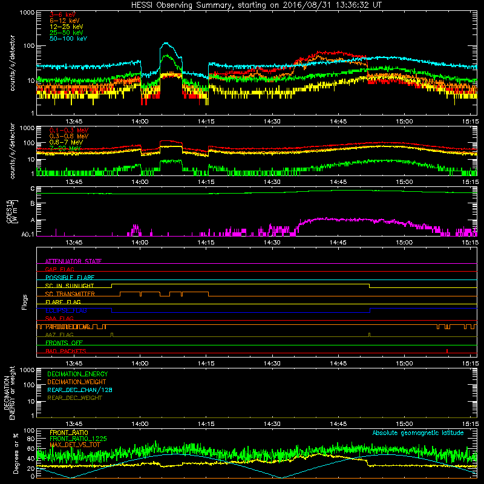Click the Absolute geomagnetic latitude label
This screenshot has height=484, width=484.
pyautogui.click(x=418, y=433)
